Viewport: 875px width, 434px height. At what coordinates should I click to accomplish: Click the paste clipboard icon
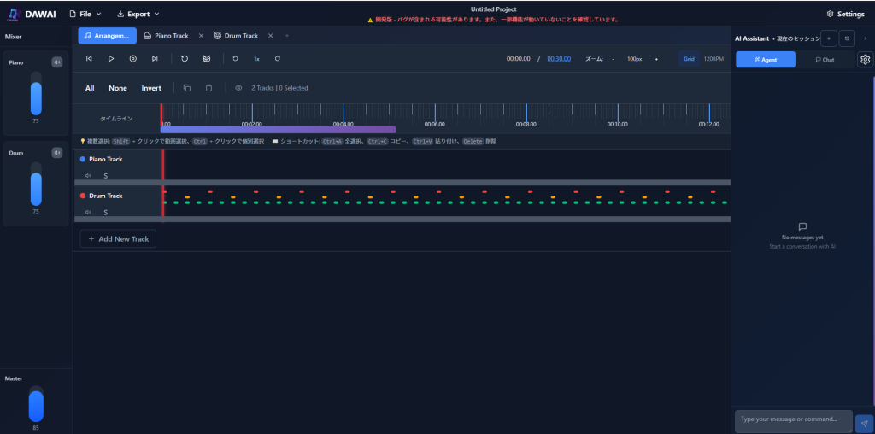208,88
